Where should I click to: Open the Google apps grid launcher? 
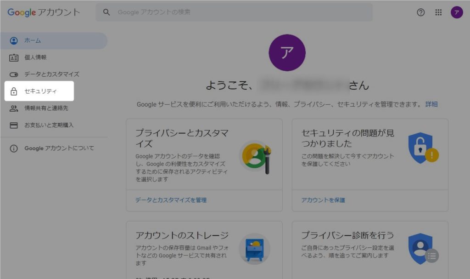438,12
